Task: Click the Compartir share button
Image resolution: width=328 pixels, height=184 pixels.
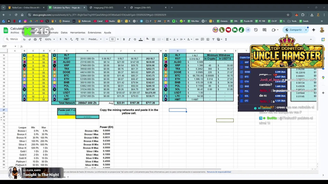Action: pyautogui.click(x=293, y=30)
